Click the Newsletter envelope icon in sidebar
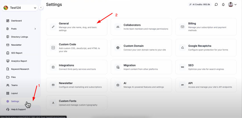 8,45
